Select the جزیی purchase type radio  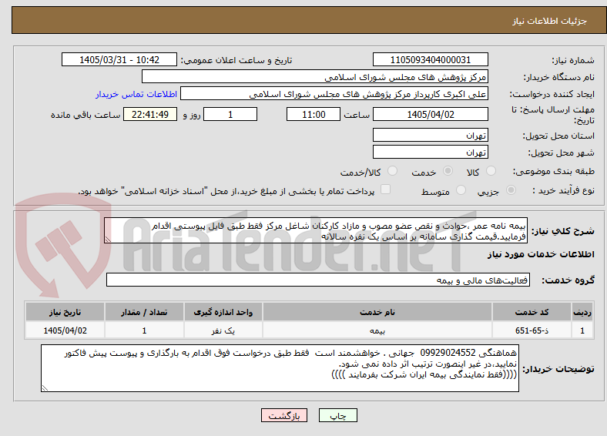pyautogui.click(x=511, y=190)
